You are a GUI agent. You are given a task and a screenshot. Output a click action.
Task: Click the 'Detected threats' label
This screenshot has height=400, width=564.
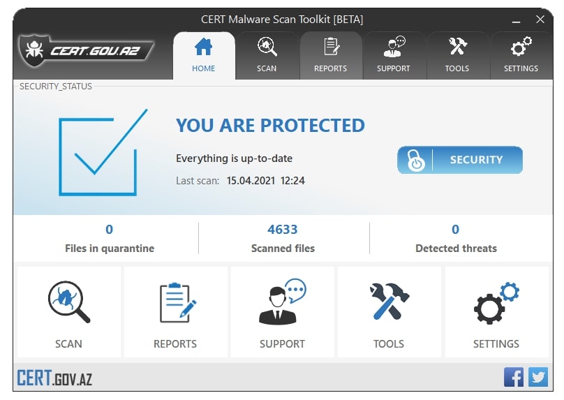tap(456, 249)
